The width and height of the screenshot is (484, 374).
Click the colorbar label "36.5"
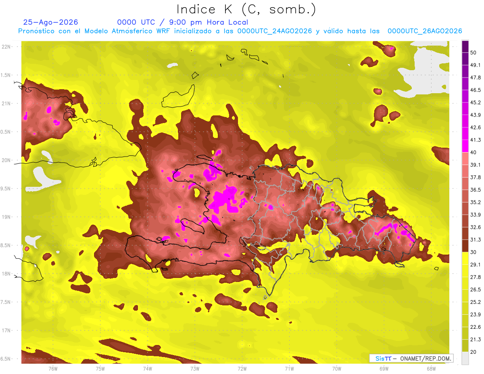click(x=476, y=190)
